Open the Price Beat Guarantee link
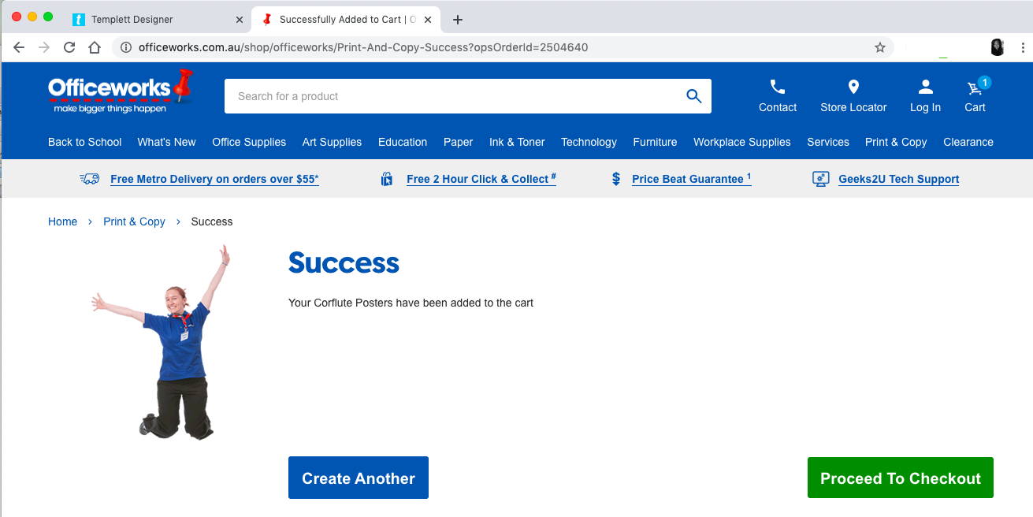The height and width of the screenshot is (517, 1033). (x=691, y=179)
